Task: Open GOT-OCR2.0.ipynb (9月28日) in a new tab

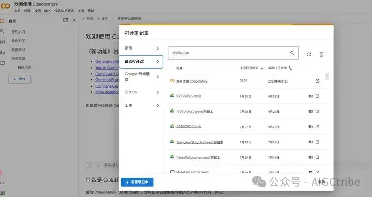Action: coord(317,96)
